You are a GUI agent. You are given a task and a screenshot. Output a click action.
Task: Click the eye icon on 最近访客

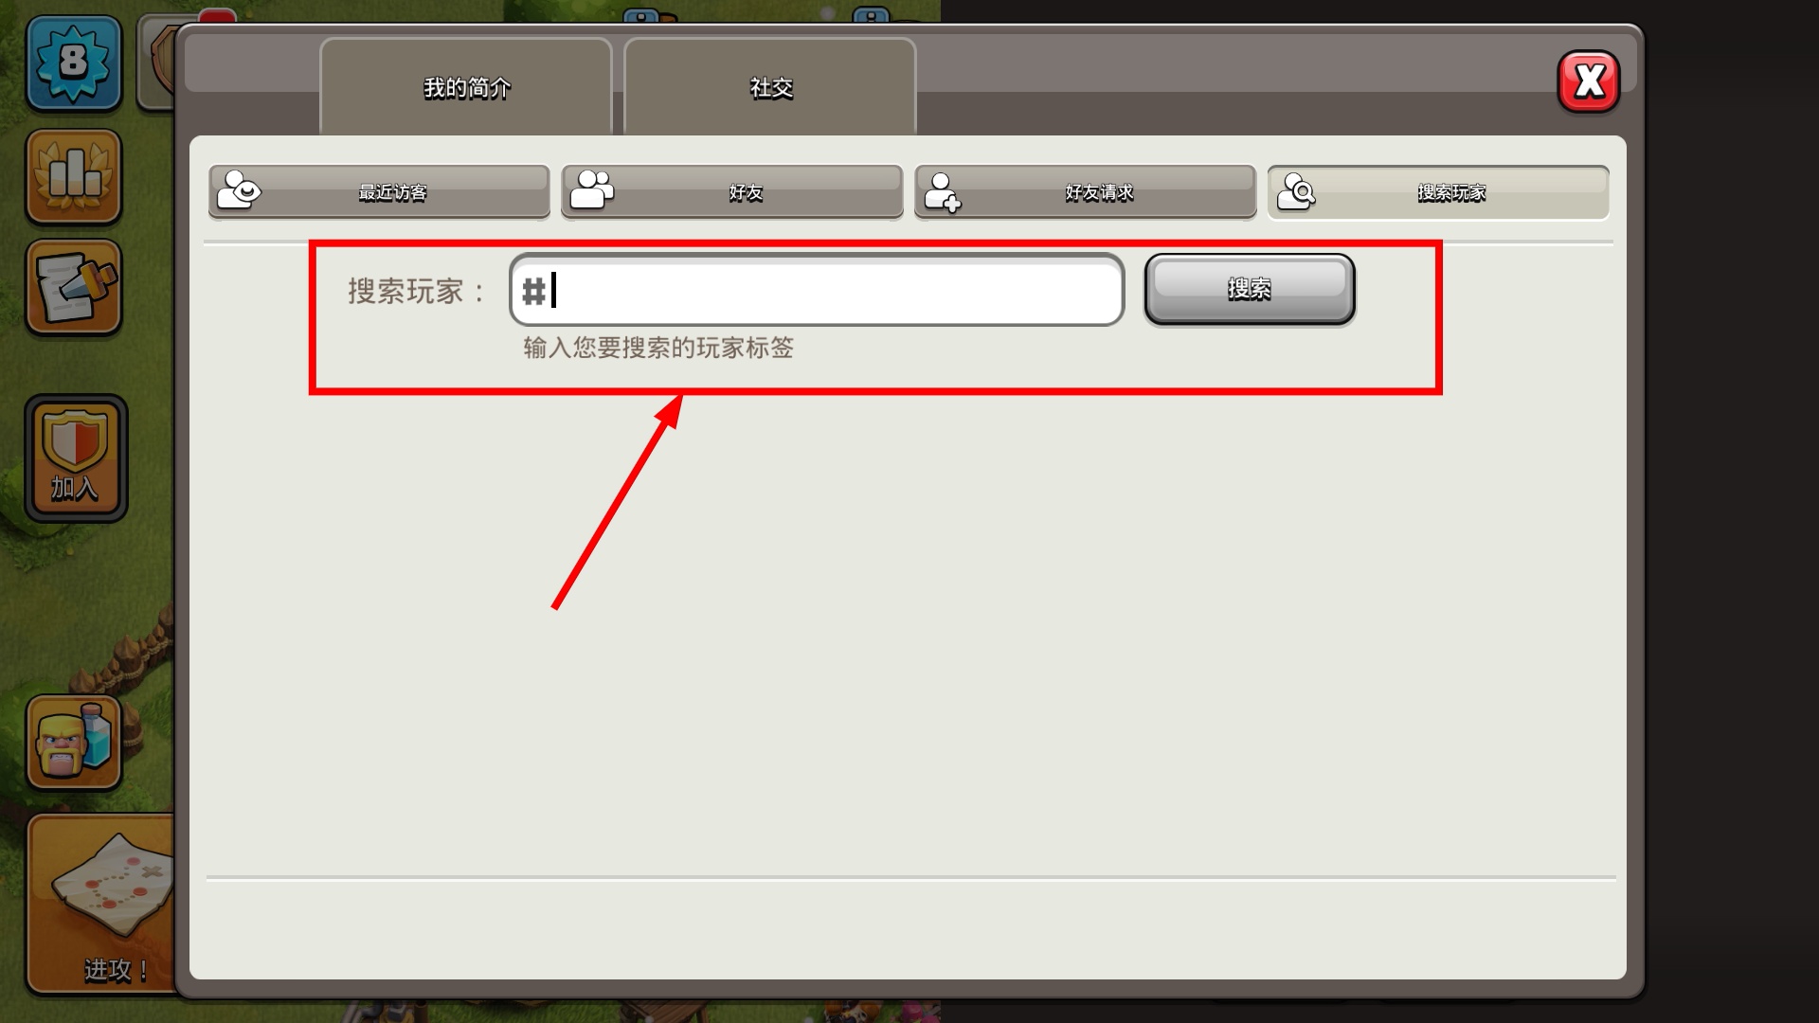click(239, 190)
